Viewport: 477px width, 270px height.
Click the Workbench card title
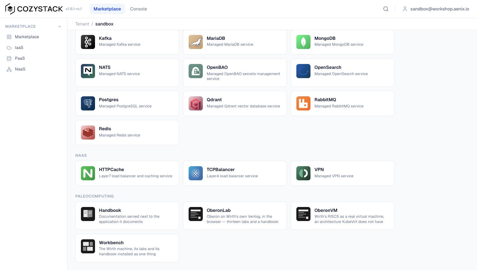pyautogui.click(x=111, y=243)
